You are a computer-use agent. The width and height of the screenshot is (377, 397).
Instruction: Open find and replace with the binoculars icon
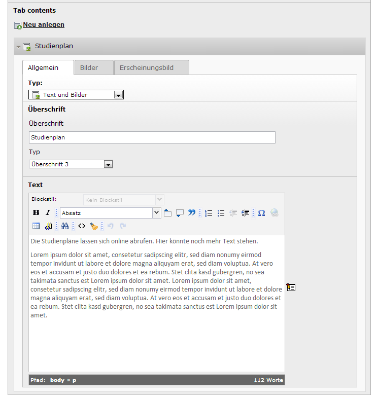64,226
